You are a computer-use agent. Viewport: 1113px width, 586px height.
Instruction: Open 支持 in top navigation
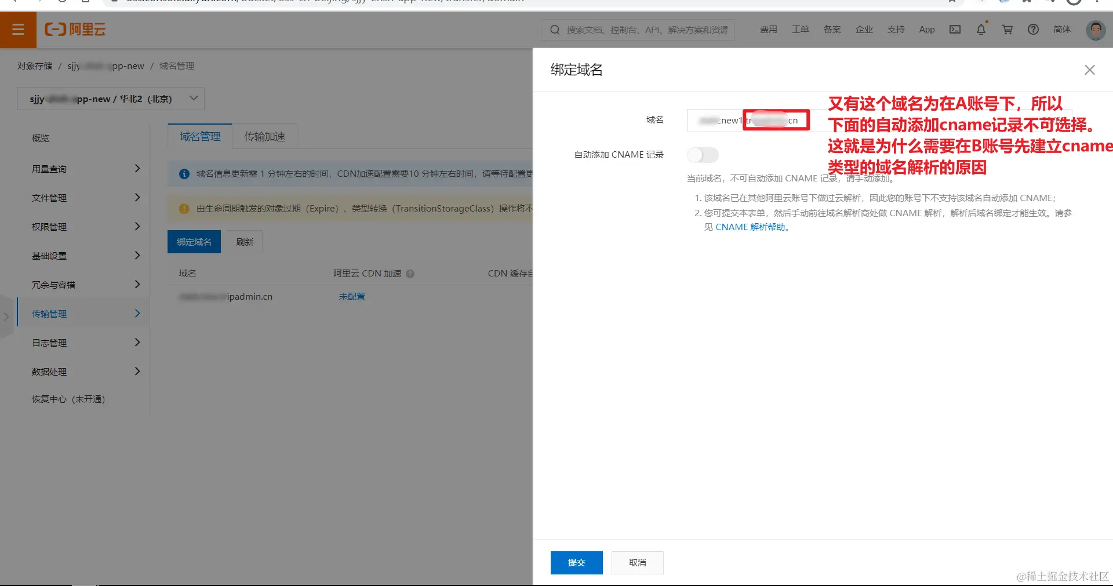[896, 30]
